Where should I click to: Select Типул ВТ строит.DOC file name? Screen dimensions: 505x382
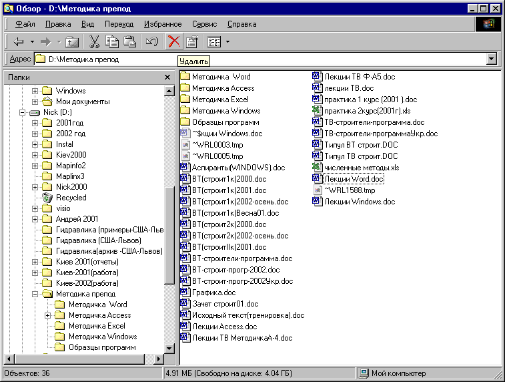pyautogui.click(x=361, y=145)
